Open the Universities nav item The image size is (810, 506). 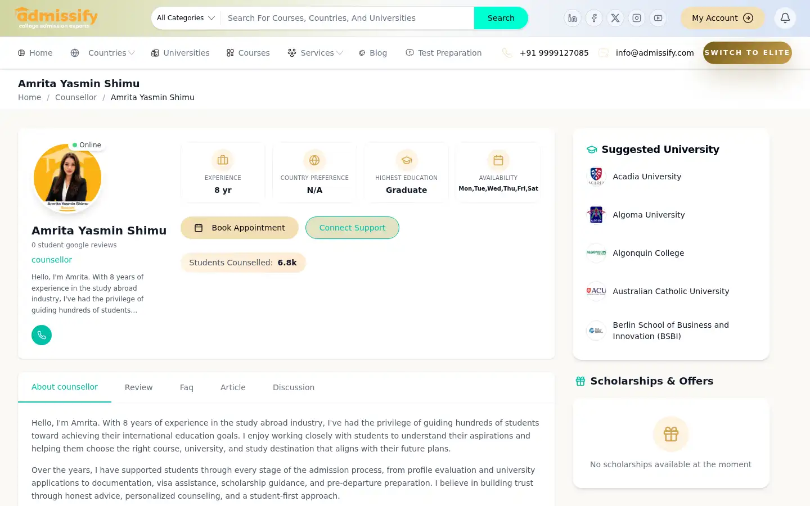[x=180, y=53]
